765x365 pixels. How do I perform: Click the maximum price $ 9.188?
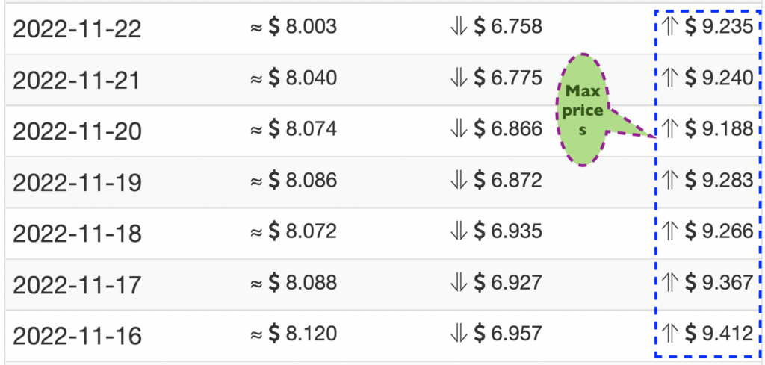(719, 130)
